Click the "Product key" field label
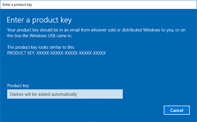197x122 pixels. pyautogui.click(x=18, y=86)
